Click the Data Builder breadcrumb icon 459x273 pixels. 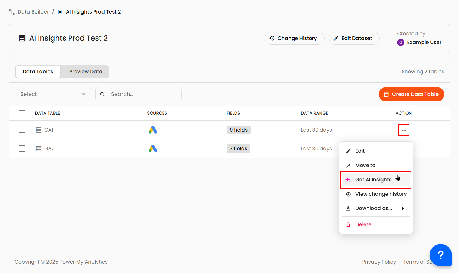pos(12,12)
